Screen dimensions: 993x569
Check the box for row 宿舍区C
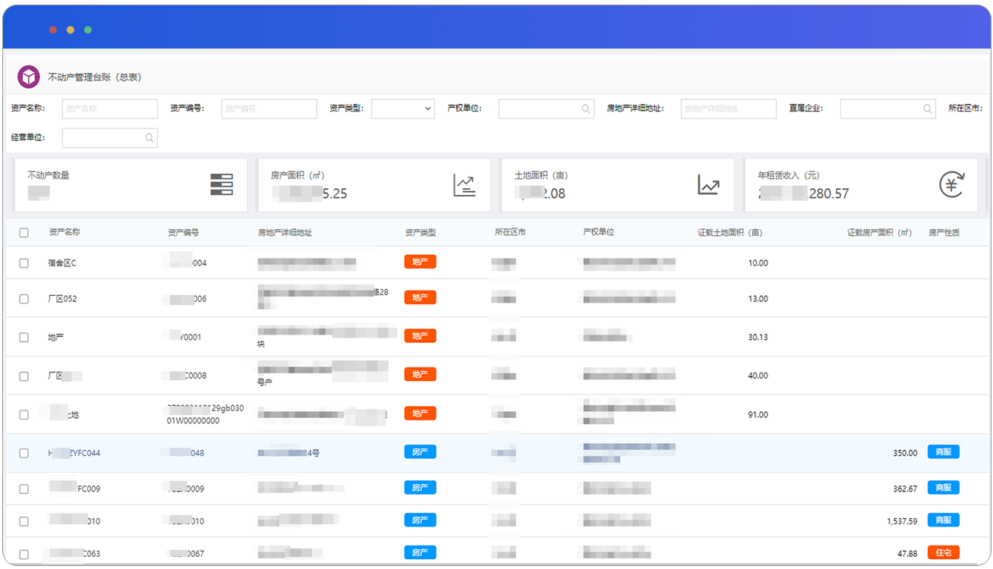(24, 263)
